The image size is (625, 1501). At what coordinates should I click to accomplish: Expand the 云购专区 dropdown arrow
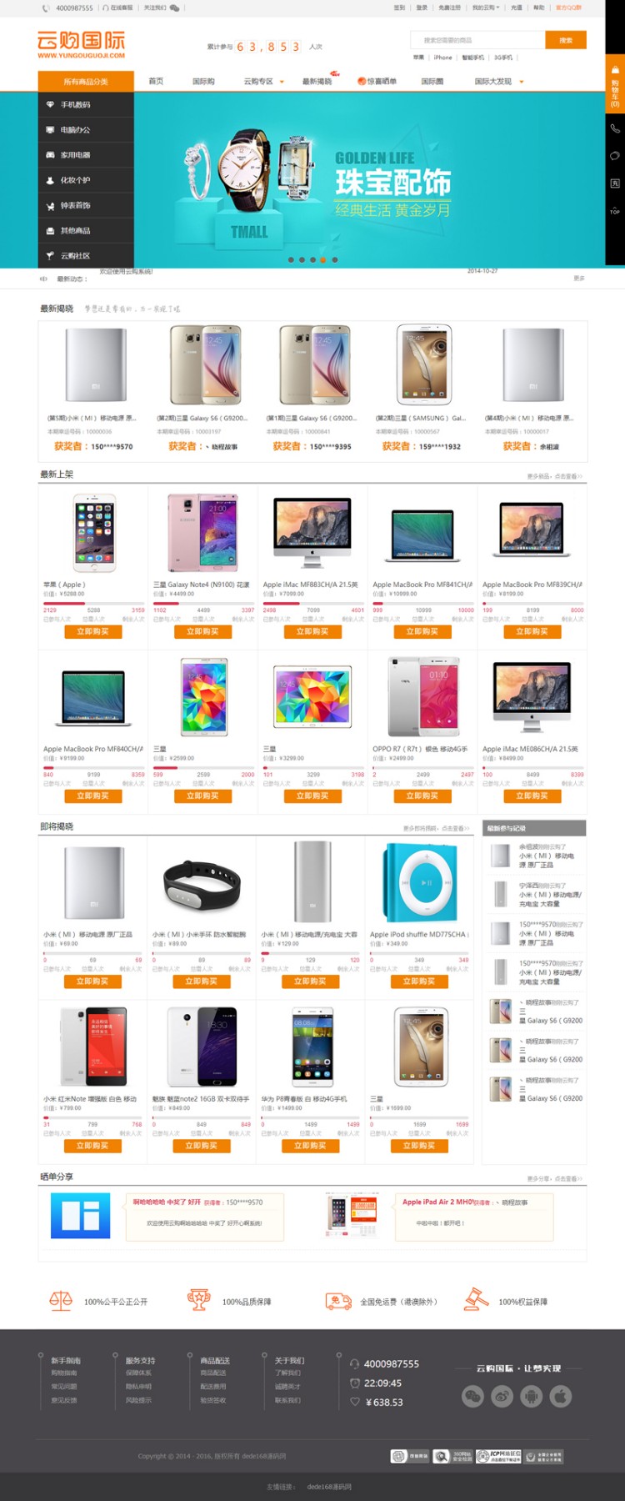(x=282, y=82)
